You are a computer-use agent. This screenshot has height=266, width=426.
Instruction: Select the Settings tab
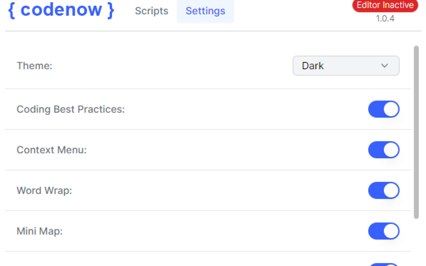pyautogui.click(x=205, y=11)
